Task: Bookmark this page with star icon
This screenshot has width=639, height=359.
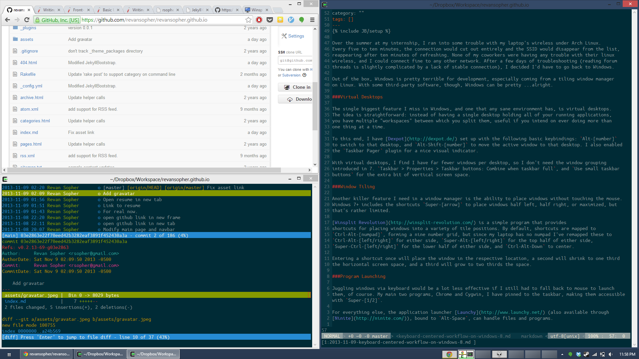Action: coord(248,20)
